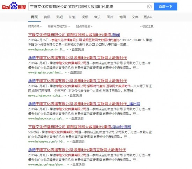Switch to the 音乐 tab

tap(97, 17)
